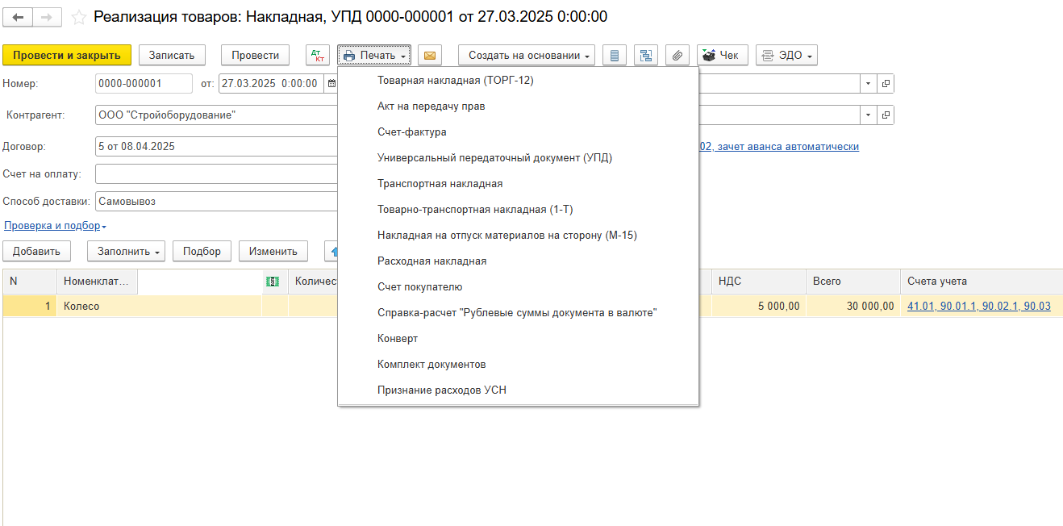Choose Расходная накладная print form
Viewport: 1063px width, 526px height.
coord(518,261)
